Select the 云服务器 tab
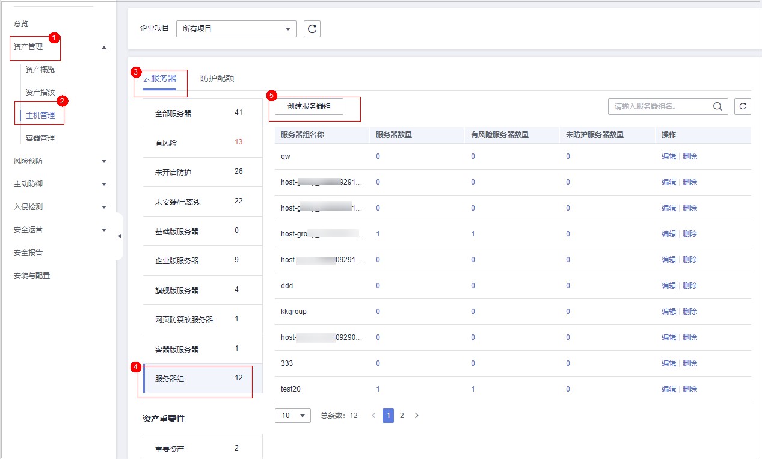This screenshot has width=762, height=459. pyautogui.click(x=159, y=78)
